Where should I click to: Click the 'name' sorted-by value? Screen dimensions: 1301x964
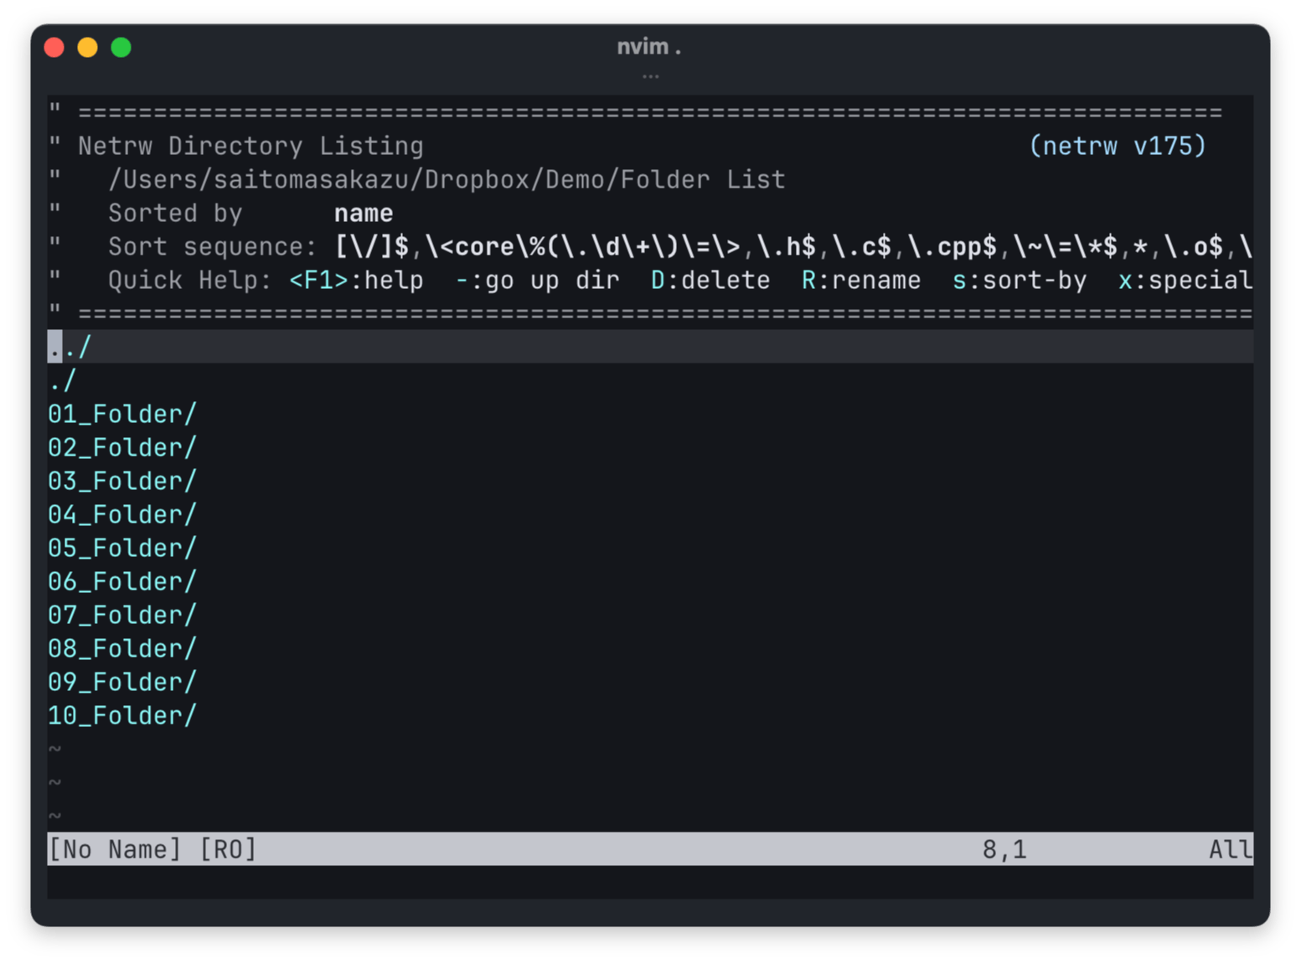[x=364, y=213]
